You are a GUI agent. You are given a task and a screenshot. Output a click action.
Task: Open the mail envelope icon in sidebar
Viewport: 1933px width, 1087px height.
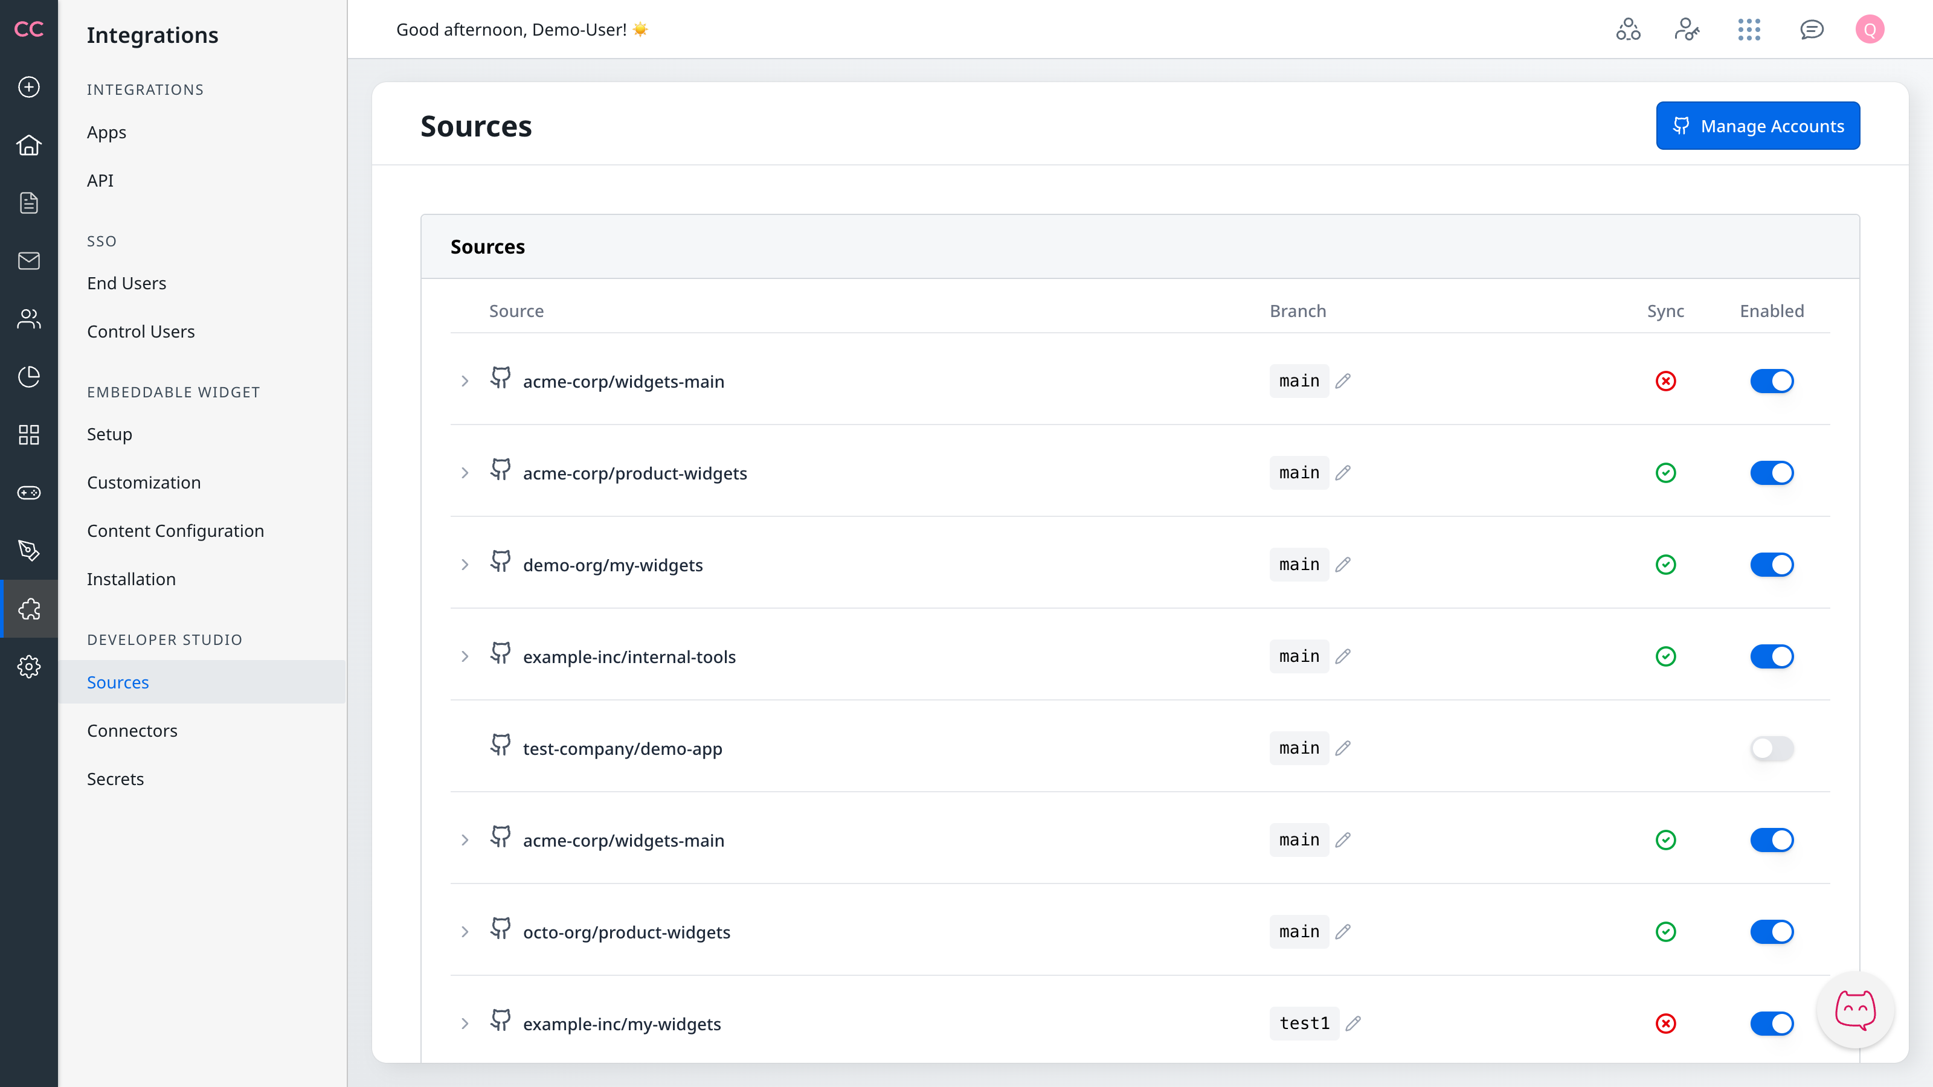29,260
